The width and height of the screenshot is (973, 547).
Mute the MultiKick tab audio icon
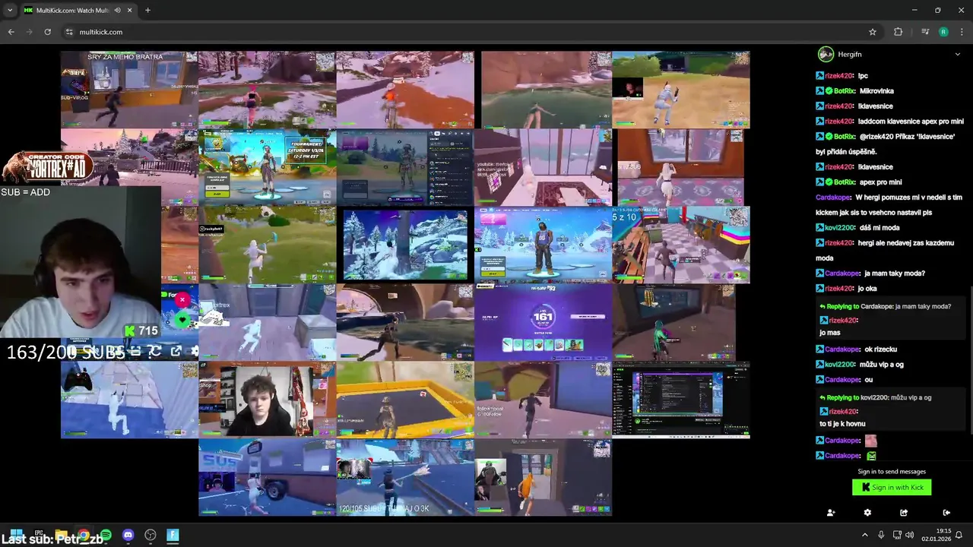(x=117, y=10)
